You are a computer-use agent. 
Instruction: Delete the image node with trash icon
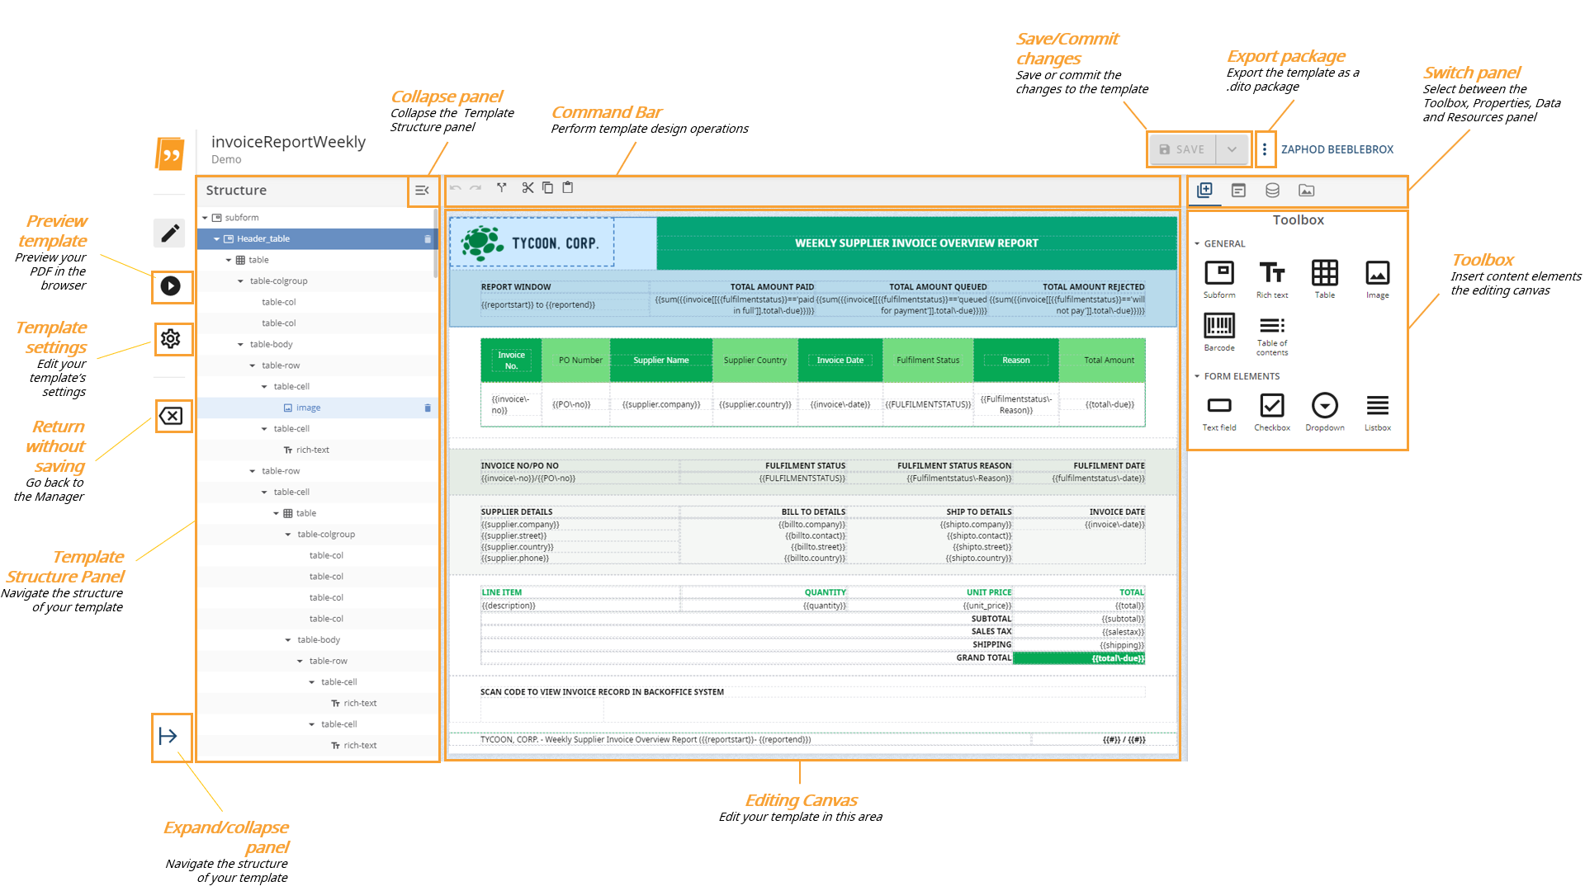pyautogui.click(x=428, y=408)
